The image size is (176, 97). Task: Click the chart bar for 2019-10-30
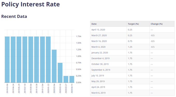click(x=36, y=60)
